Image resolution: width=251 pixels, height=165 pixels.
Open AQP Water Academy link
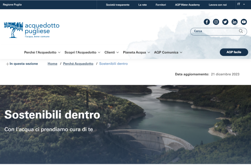187,5
